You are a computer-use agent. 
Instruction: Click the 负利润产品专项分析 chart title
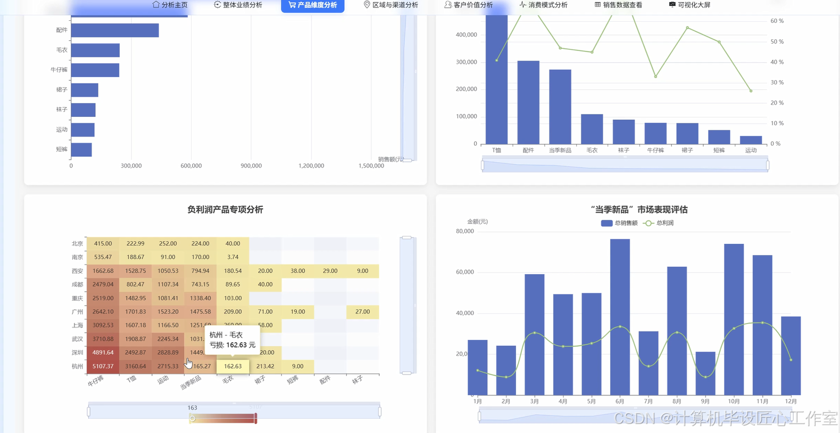point(225,210)
